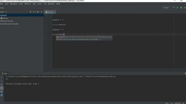186x104 pixels.
Task: Click the autocomplete suggestion in popup
Action: tap(84, 37)
